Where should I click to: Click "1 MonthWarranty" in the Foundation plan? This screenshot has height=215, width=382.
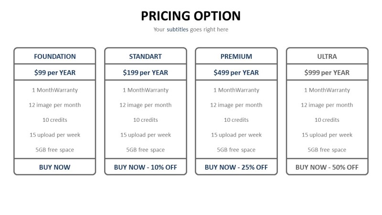(55, 90)
